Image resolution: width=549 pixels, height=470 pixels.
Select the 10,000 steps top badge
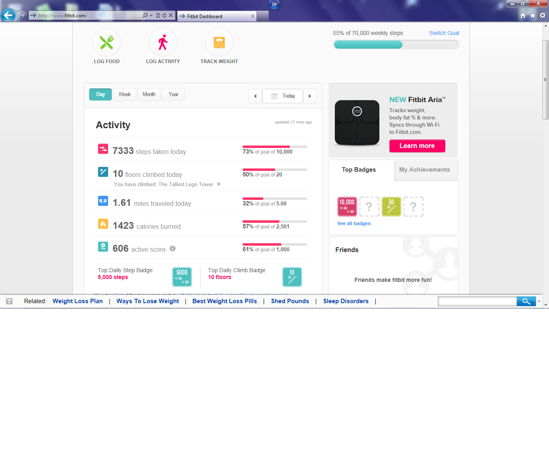tap(347, 207)
